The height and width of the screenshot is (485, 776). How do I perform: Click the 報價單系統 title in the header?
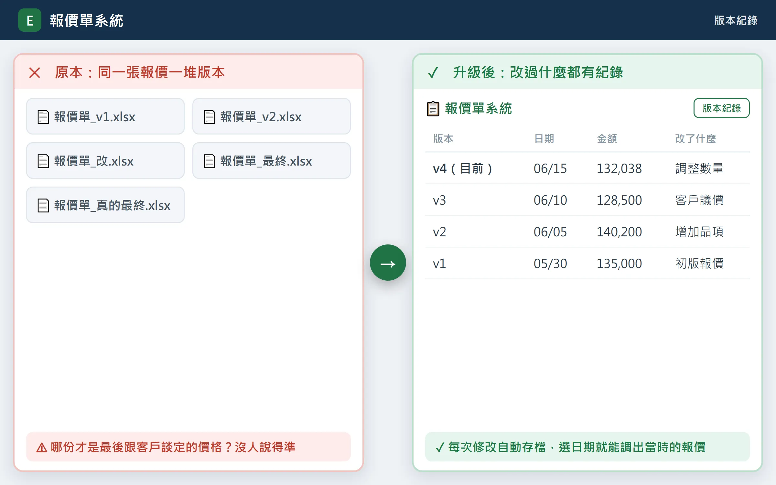(86, 20)
